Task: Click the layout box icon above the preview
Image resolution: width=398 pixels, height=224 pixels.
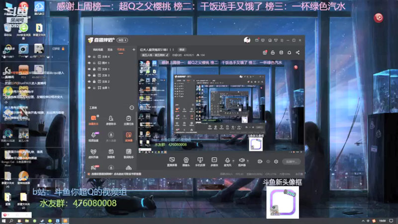Action: (281, 52)
